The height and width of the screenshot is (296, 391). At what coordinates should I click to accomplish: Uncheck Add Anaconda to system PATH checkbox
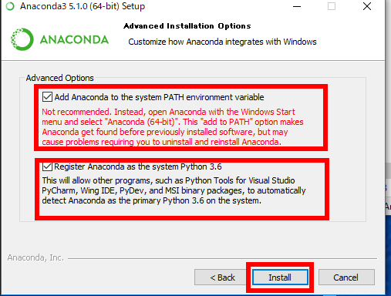(x=47, y=97)
